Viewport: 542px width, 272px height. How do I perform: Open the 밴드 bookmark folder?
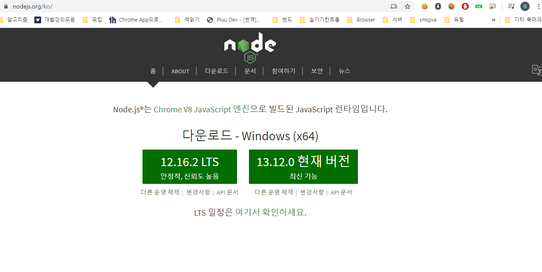[x=282, y=19]
